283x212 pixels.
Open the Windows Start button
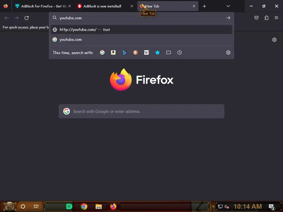click(9, 206)
